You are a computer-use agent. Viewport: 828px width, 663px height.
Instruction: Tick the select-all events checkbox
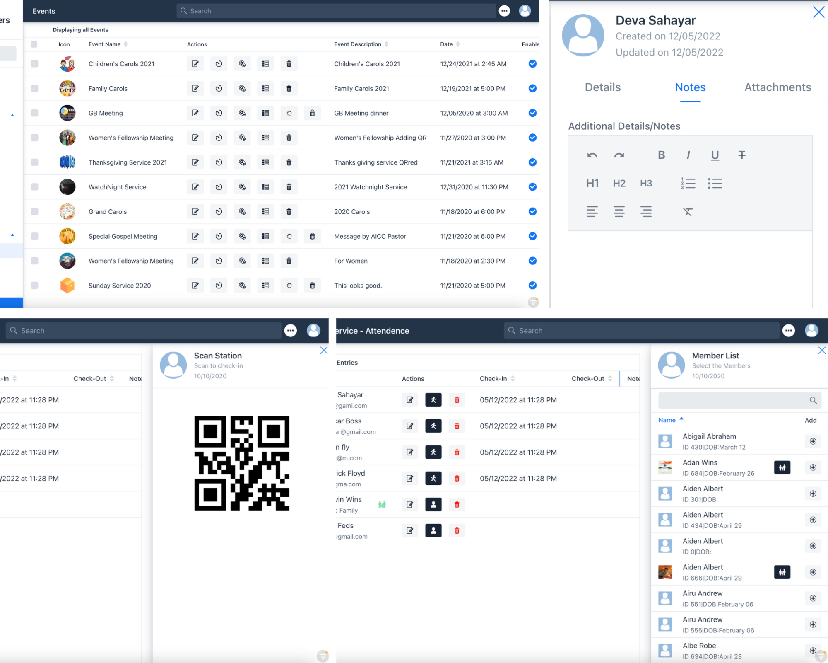[34, 44]
